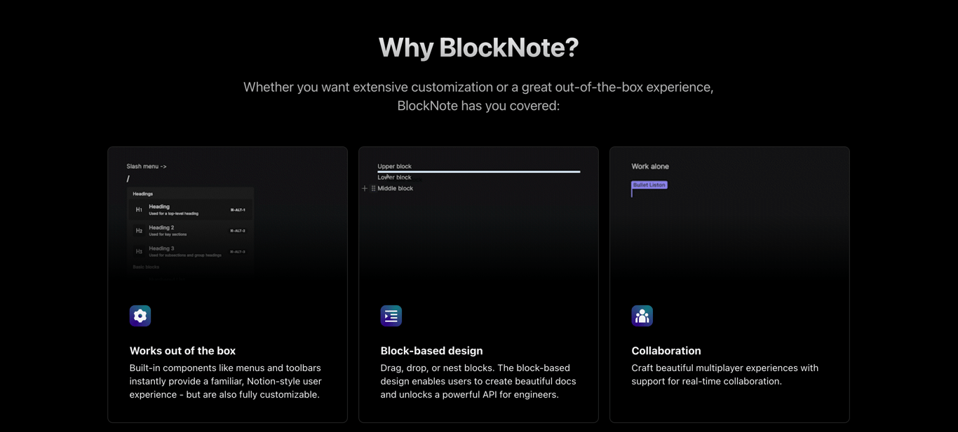Click the gear icon above Works out of the box

tap(140, 316)
